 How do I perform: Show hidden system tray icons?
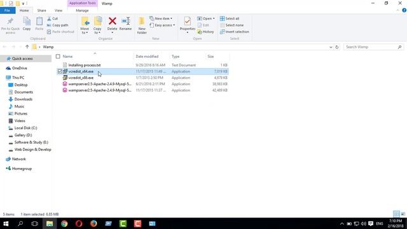(x=342, y=223)
